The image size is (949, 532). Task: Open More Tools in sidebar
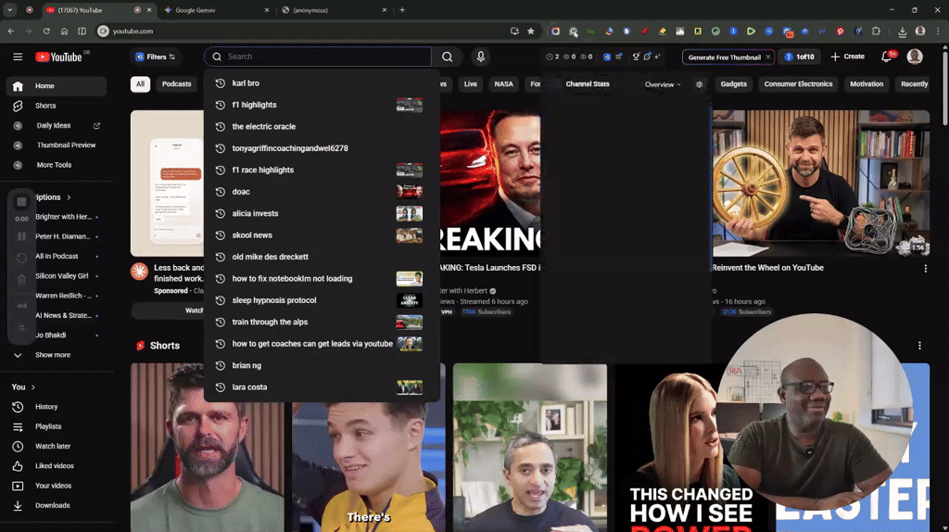click(57, 165)
